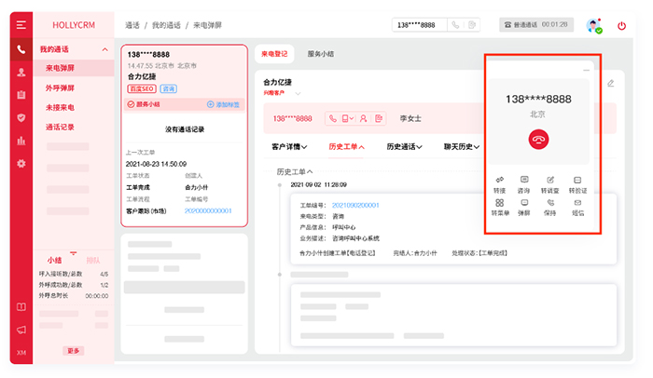Click the shield icon in sidebar

click(x=21, y=117)
